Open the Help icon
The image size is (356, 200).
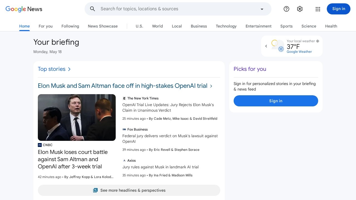point(286,9)
